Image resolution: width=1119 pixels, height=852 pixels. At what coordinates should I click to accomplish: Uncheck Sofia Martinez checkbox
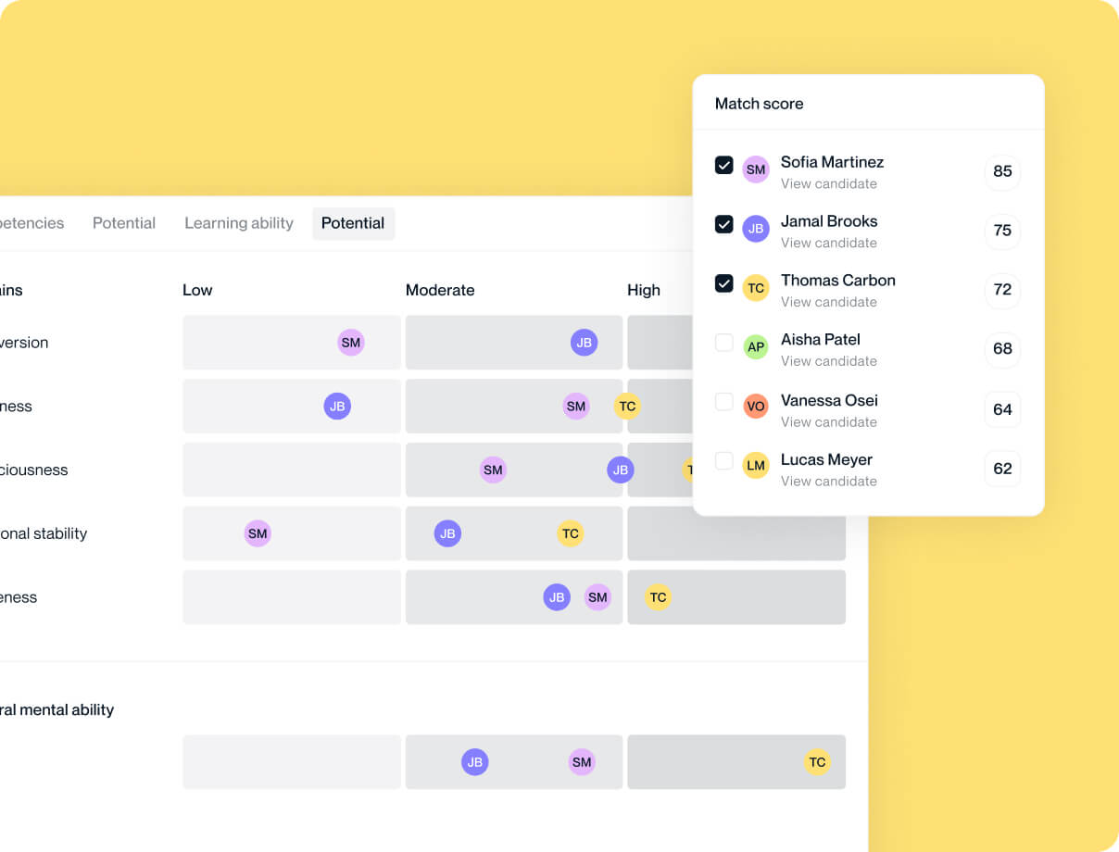724,165
